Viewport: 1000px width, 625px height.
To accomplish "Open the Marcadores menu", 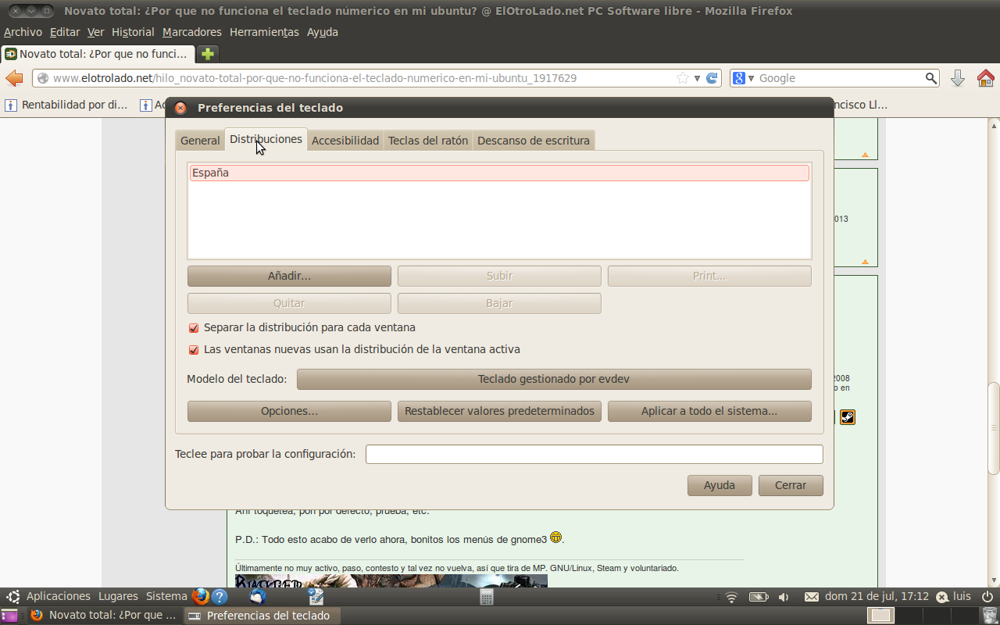I will pyautogui.click(x=192, y=32).
